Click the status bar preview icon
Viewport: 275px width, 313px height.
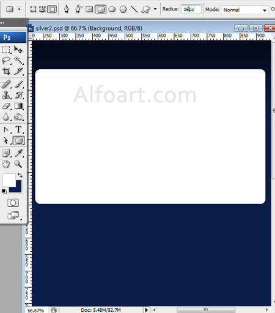(54, 311)
